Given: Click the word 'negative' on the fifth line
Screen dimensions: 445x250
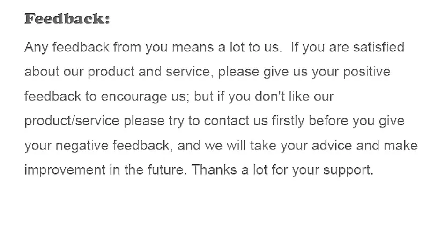Looking at the screenshot, I should point(82,146).
